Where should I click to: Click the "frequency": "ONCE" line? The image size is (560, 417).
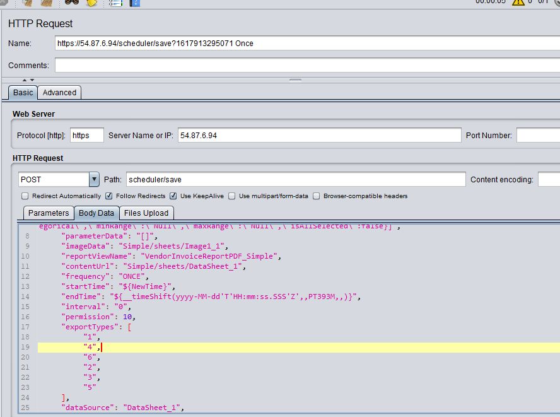(x=105, y=276)
